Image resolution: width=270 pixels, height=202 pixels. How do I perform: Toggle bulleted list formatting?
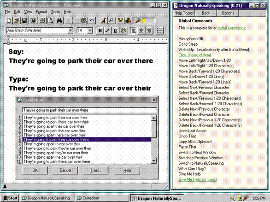[x=159, y=30]
